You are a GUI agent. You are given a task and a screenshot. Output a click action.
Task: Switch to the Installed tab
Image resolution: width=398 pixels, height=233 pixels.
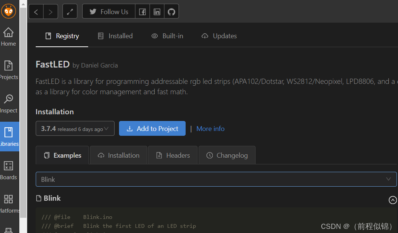pyautogui.click(x=115, y=36)
